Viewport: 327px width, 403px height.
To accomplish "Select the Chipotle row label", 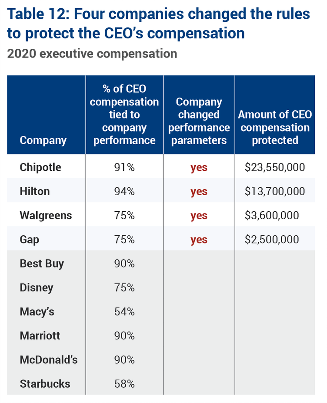I will point(40,167).
